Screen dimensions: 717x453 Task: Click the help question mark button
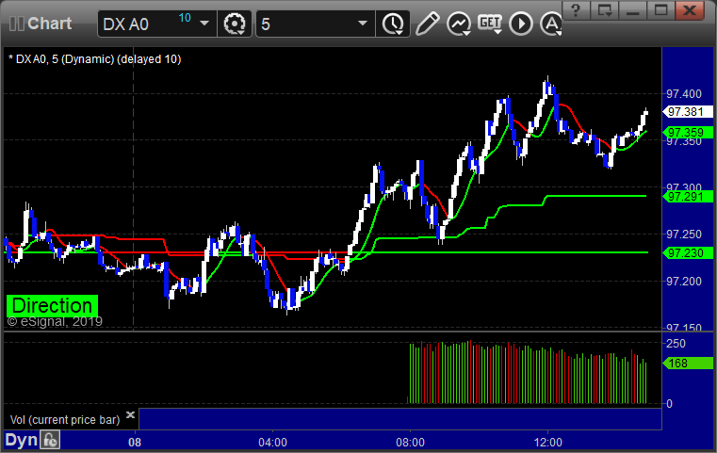tap(576, 10)
